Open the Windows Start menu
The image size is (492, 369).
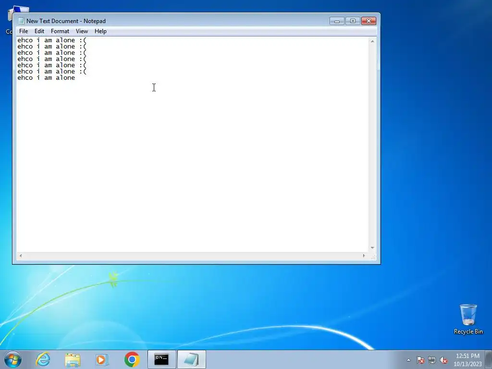pyautogui.click(x=13, y=359)
